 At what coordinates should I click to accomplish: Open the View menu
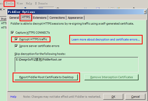(20, 4)
